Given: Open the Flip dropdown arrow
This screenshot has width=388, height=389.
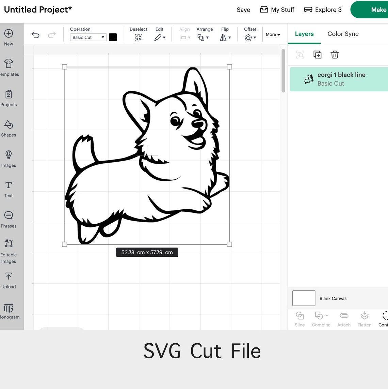Looking at the screenshot, I should coord(229,38).
